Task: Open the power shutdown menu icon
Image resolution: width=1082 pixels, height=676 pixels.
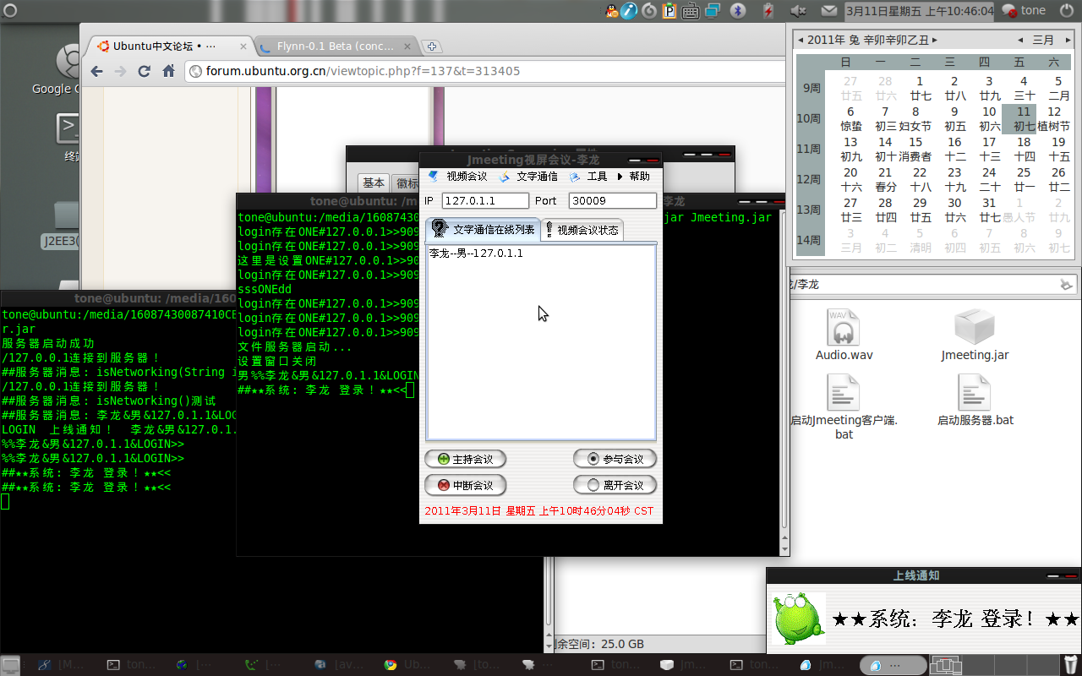Action: click(1068, 11)
